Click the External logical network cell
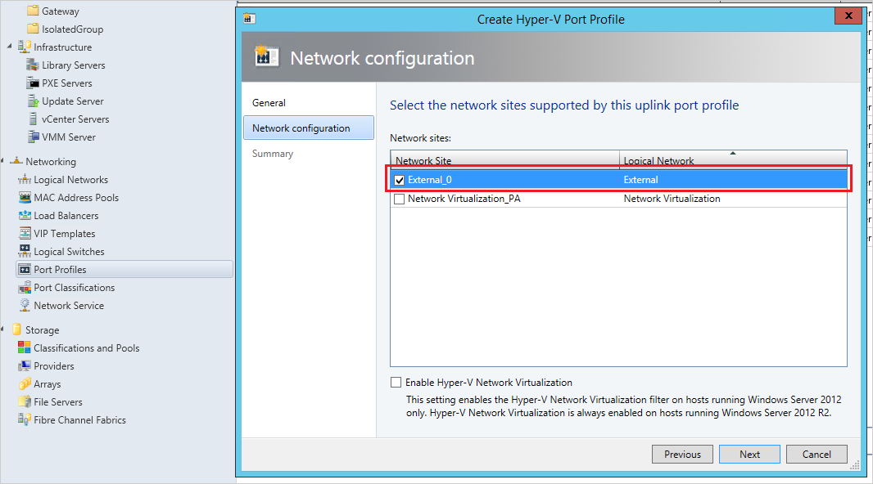This screenshot has height=484, width=873. point(640,180)
